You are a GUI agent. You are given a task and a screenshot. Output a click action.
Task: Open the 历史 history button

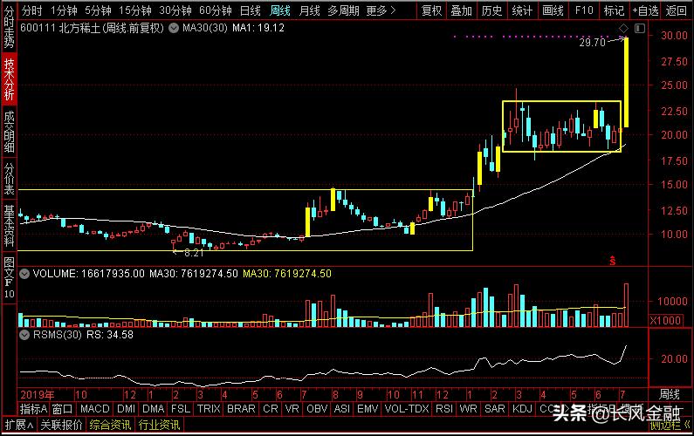pos(491,10)
